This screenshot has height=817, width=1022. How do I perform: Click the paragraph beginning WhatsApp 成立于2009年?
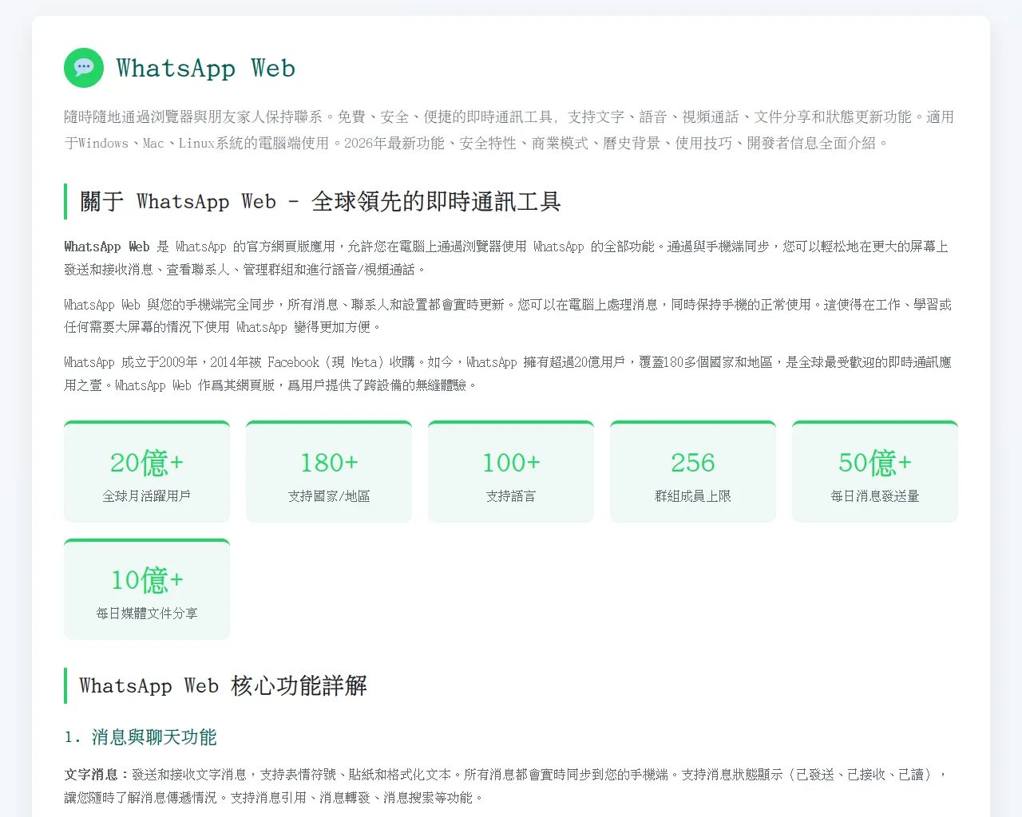click(508, 373)
